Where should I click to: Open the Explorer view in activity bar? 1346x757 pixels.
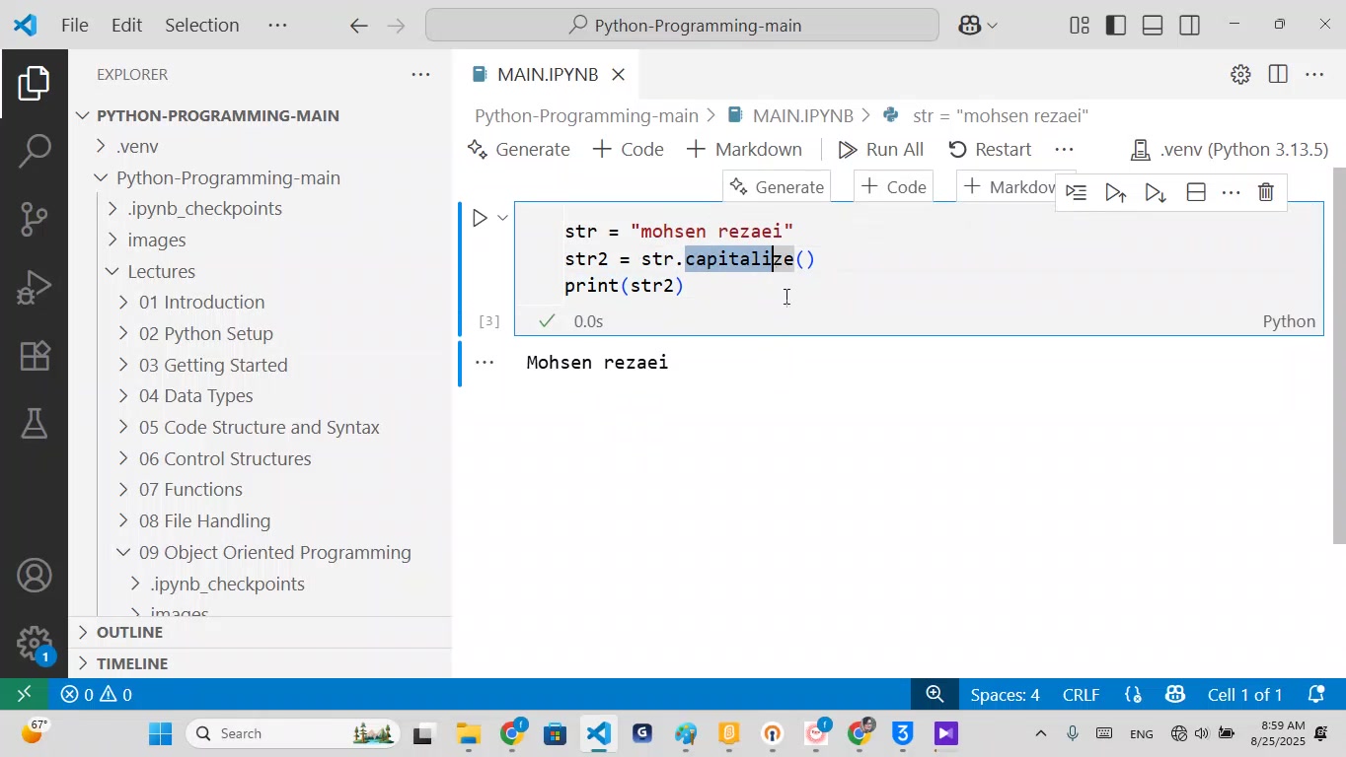34,84
